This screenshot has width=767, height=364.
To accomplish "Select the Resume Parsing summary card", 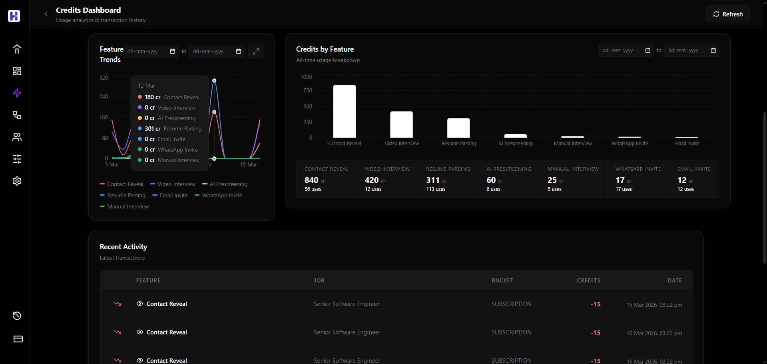I will (x=448, y=179).
